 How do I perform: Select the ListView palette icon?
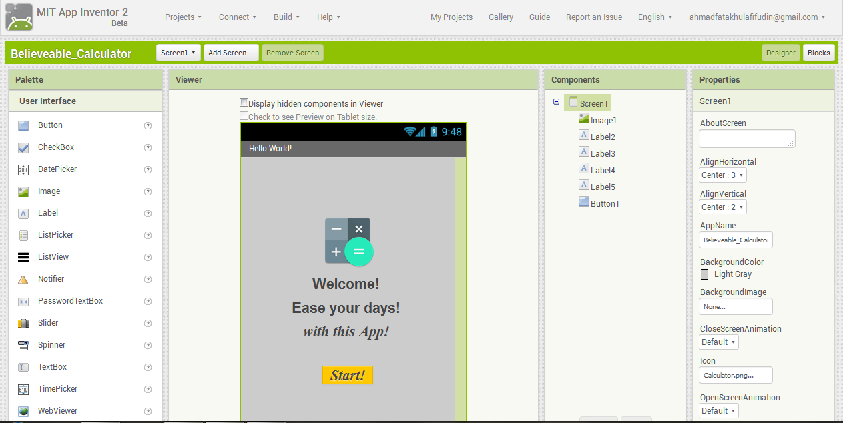(x=23, y=257)
